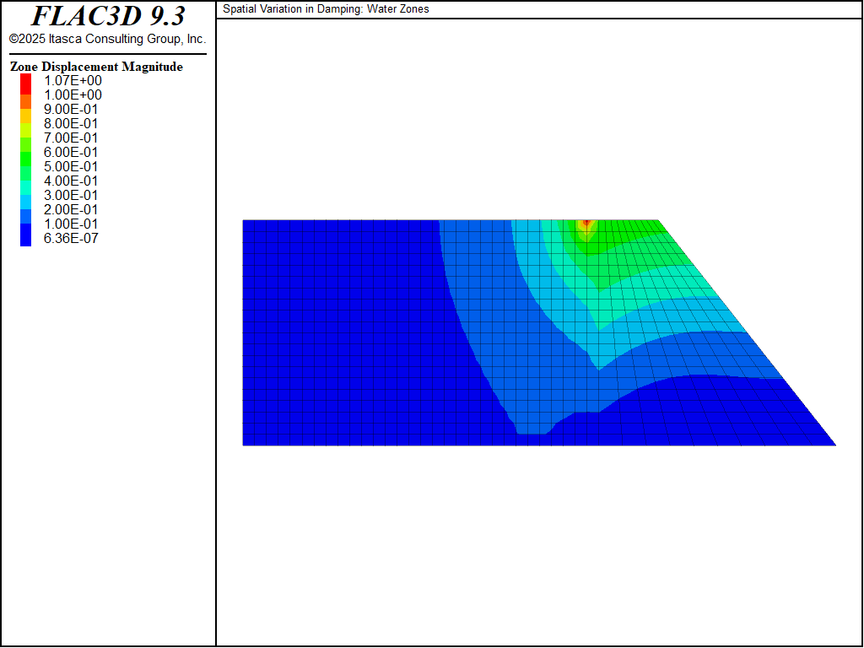
Task: Select the cyan 3.00E-01 legend swatch
Action: [25, 196]
